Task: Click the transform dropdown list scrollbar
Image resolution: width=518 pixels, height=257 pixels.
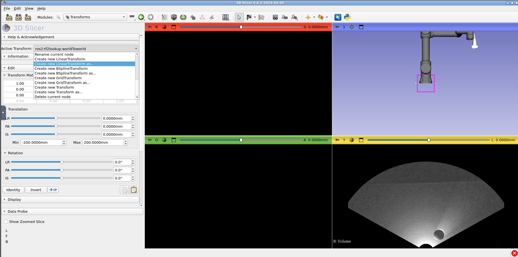Action: [x=137, y=76]
